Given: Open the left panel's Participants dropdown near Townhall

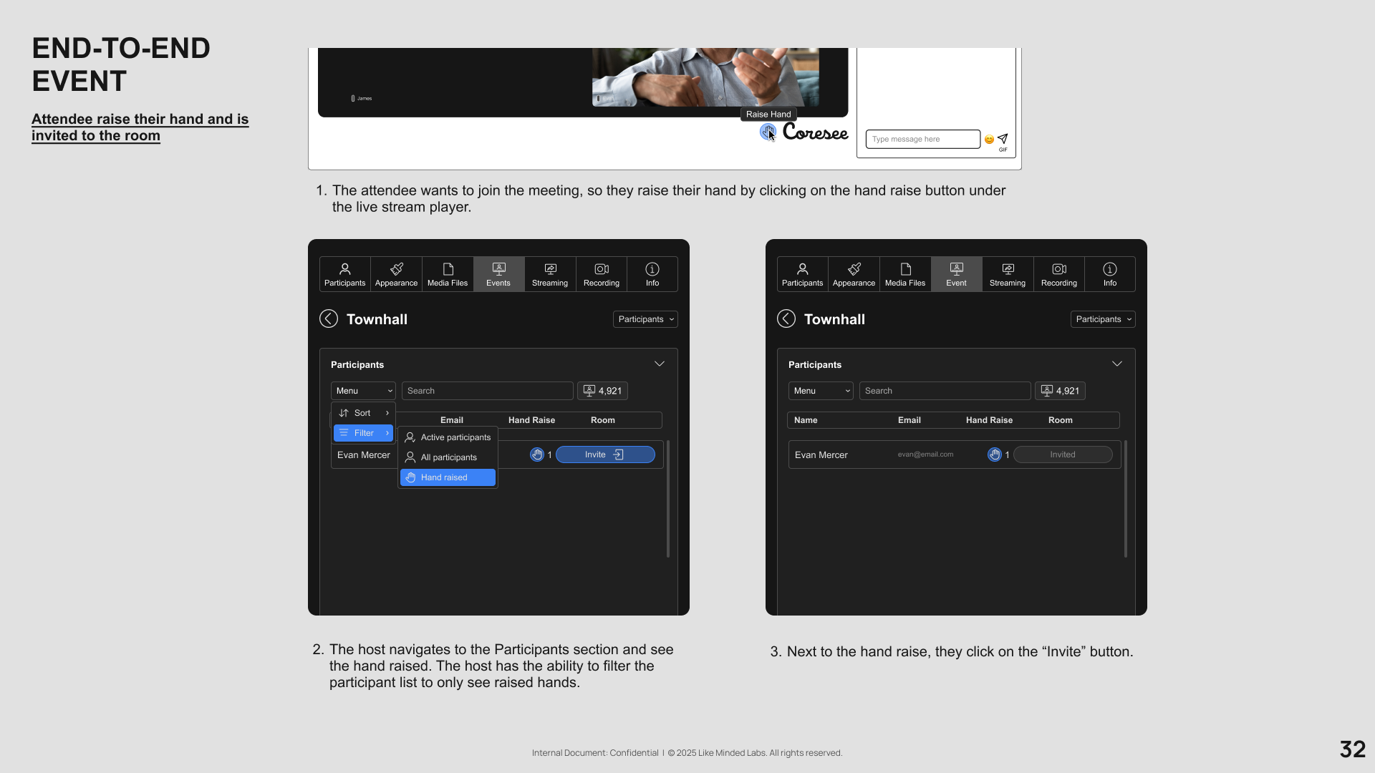Looking at the screenshot, I should [645, 319].
